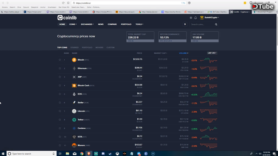278x156 pixels.
Task: Click the XRP coin icon
Action: [x=74, y=77]
